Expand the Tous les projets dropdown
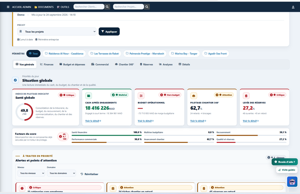 tap(57, 31)
